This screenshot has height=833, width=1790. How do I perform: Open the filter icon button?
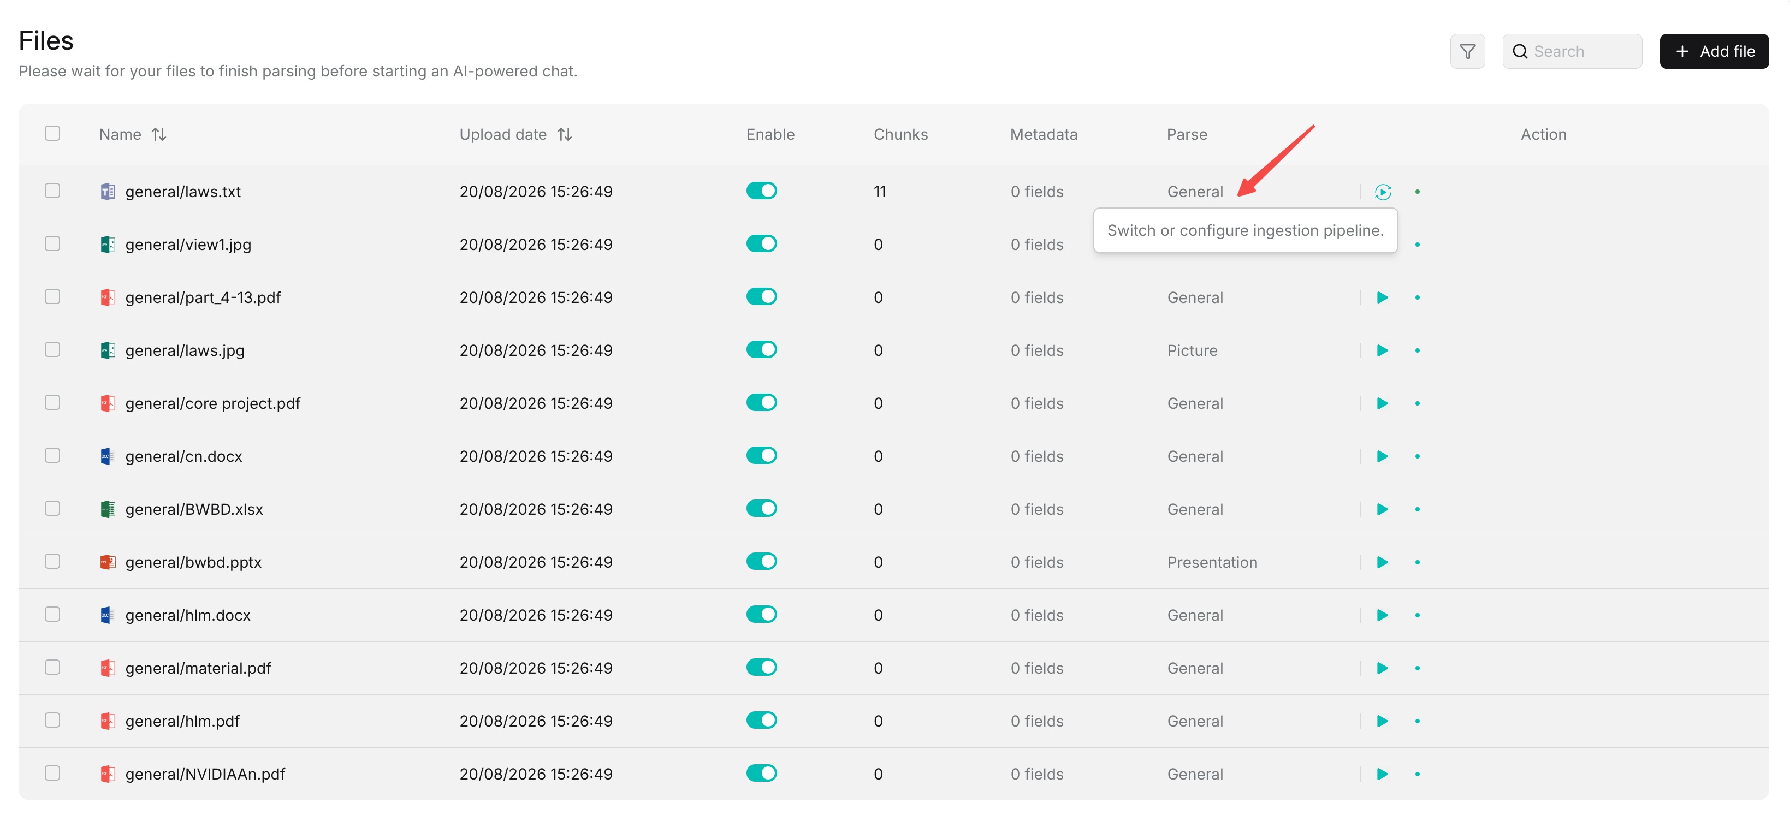(x=1467, y=51)
